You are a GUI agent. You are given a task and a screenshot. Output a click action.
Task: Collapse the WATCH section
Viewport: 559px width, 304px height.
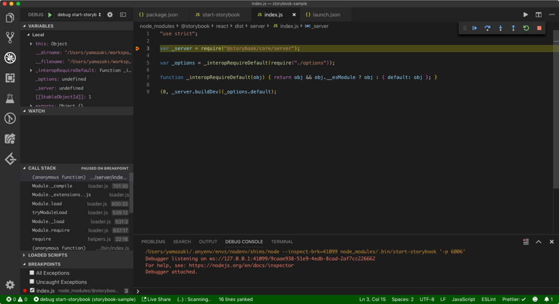click(77, 111)
